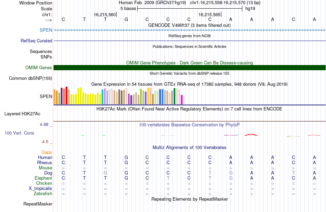Image resolution: width=326 pixels, height=212 pixels.
Task: Select the Elephant species row label
Action: click(44, 178)
